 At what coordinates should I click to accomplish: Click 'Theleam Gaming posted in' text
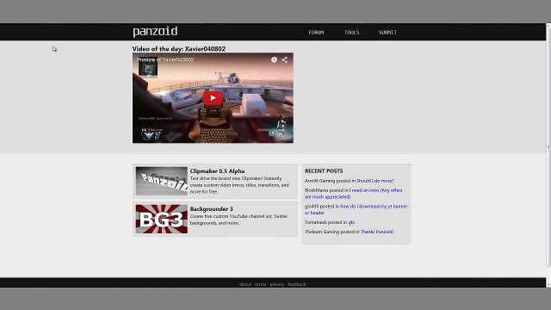[332, 232]
